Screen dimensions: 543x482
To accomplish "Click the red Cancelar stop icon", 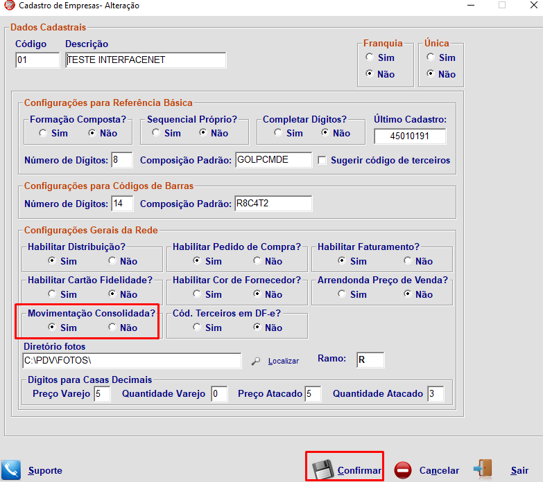I will point(403,470).
